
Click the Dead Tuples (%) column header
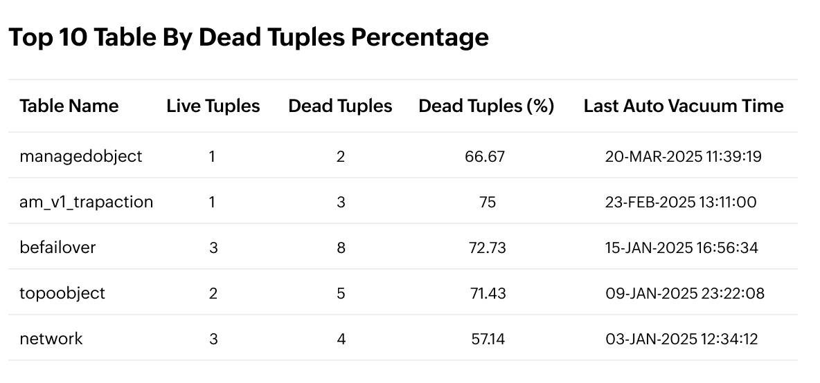486,106
